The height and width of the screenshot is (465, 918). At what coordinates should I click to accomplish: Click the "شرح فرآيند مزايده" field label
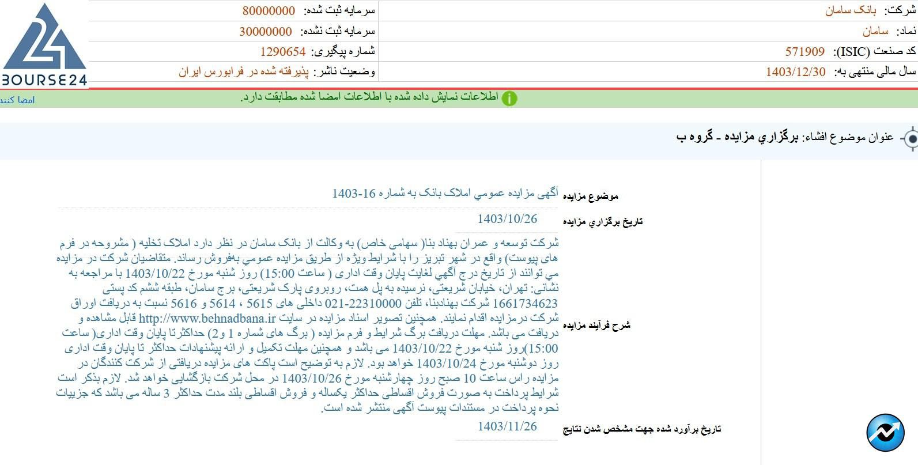click(596, 326)
